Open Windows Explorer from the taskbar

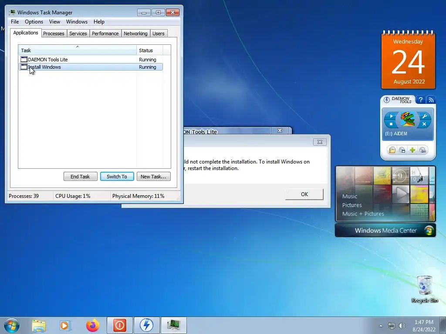pyautogui.click(x=39, y=325)
